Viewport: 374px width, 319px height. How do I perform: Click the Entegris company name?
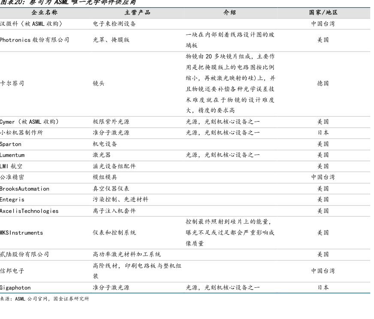pyautogui.click(x=12, y=200)
